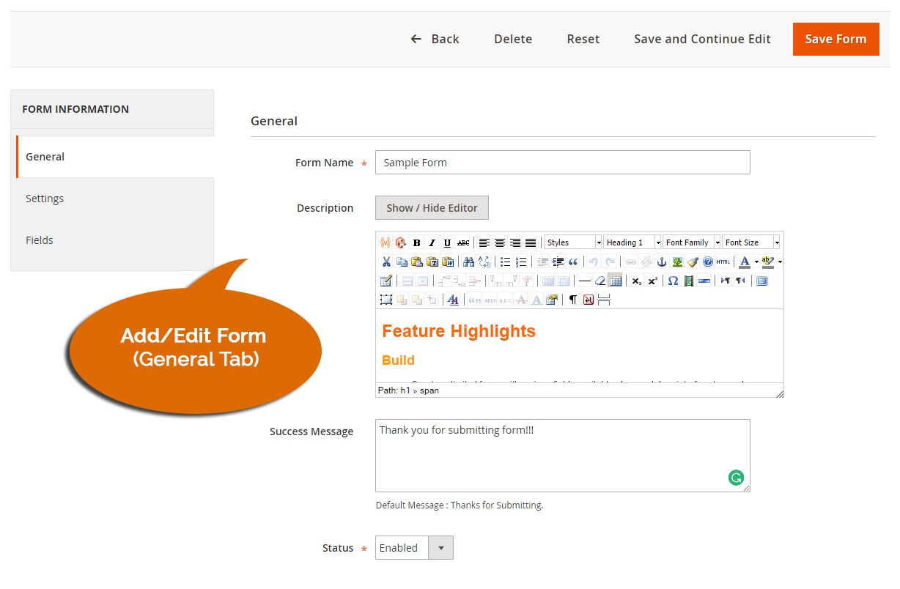Open the insert image tool
Screen dimensions: 900x589
pyautogui.click(x=678, y=262)
